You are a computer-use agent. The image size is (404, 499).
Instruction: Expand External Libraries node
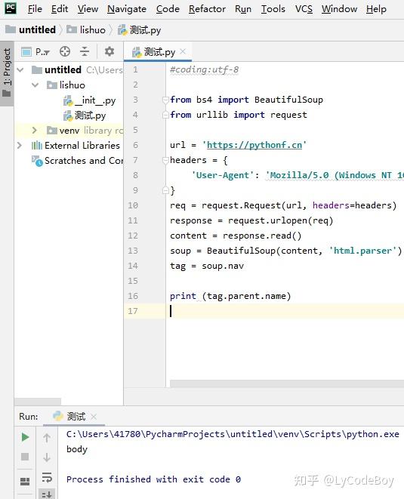pos(20,146)
